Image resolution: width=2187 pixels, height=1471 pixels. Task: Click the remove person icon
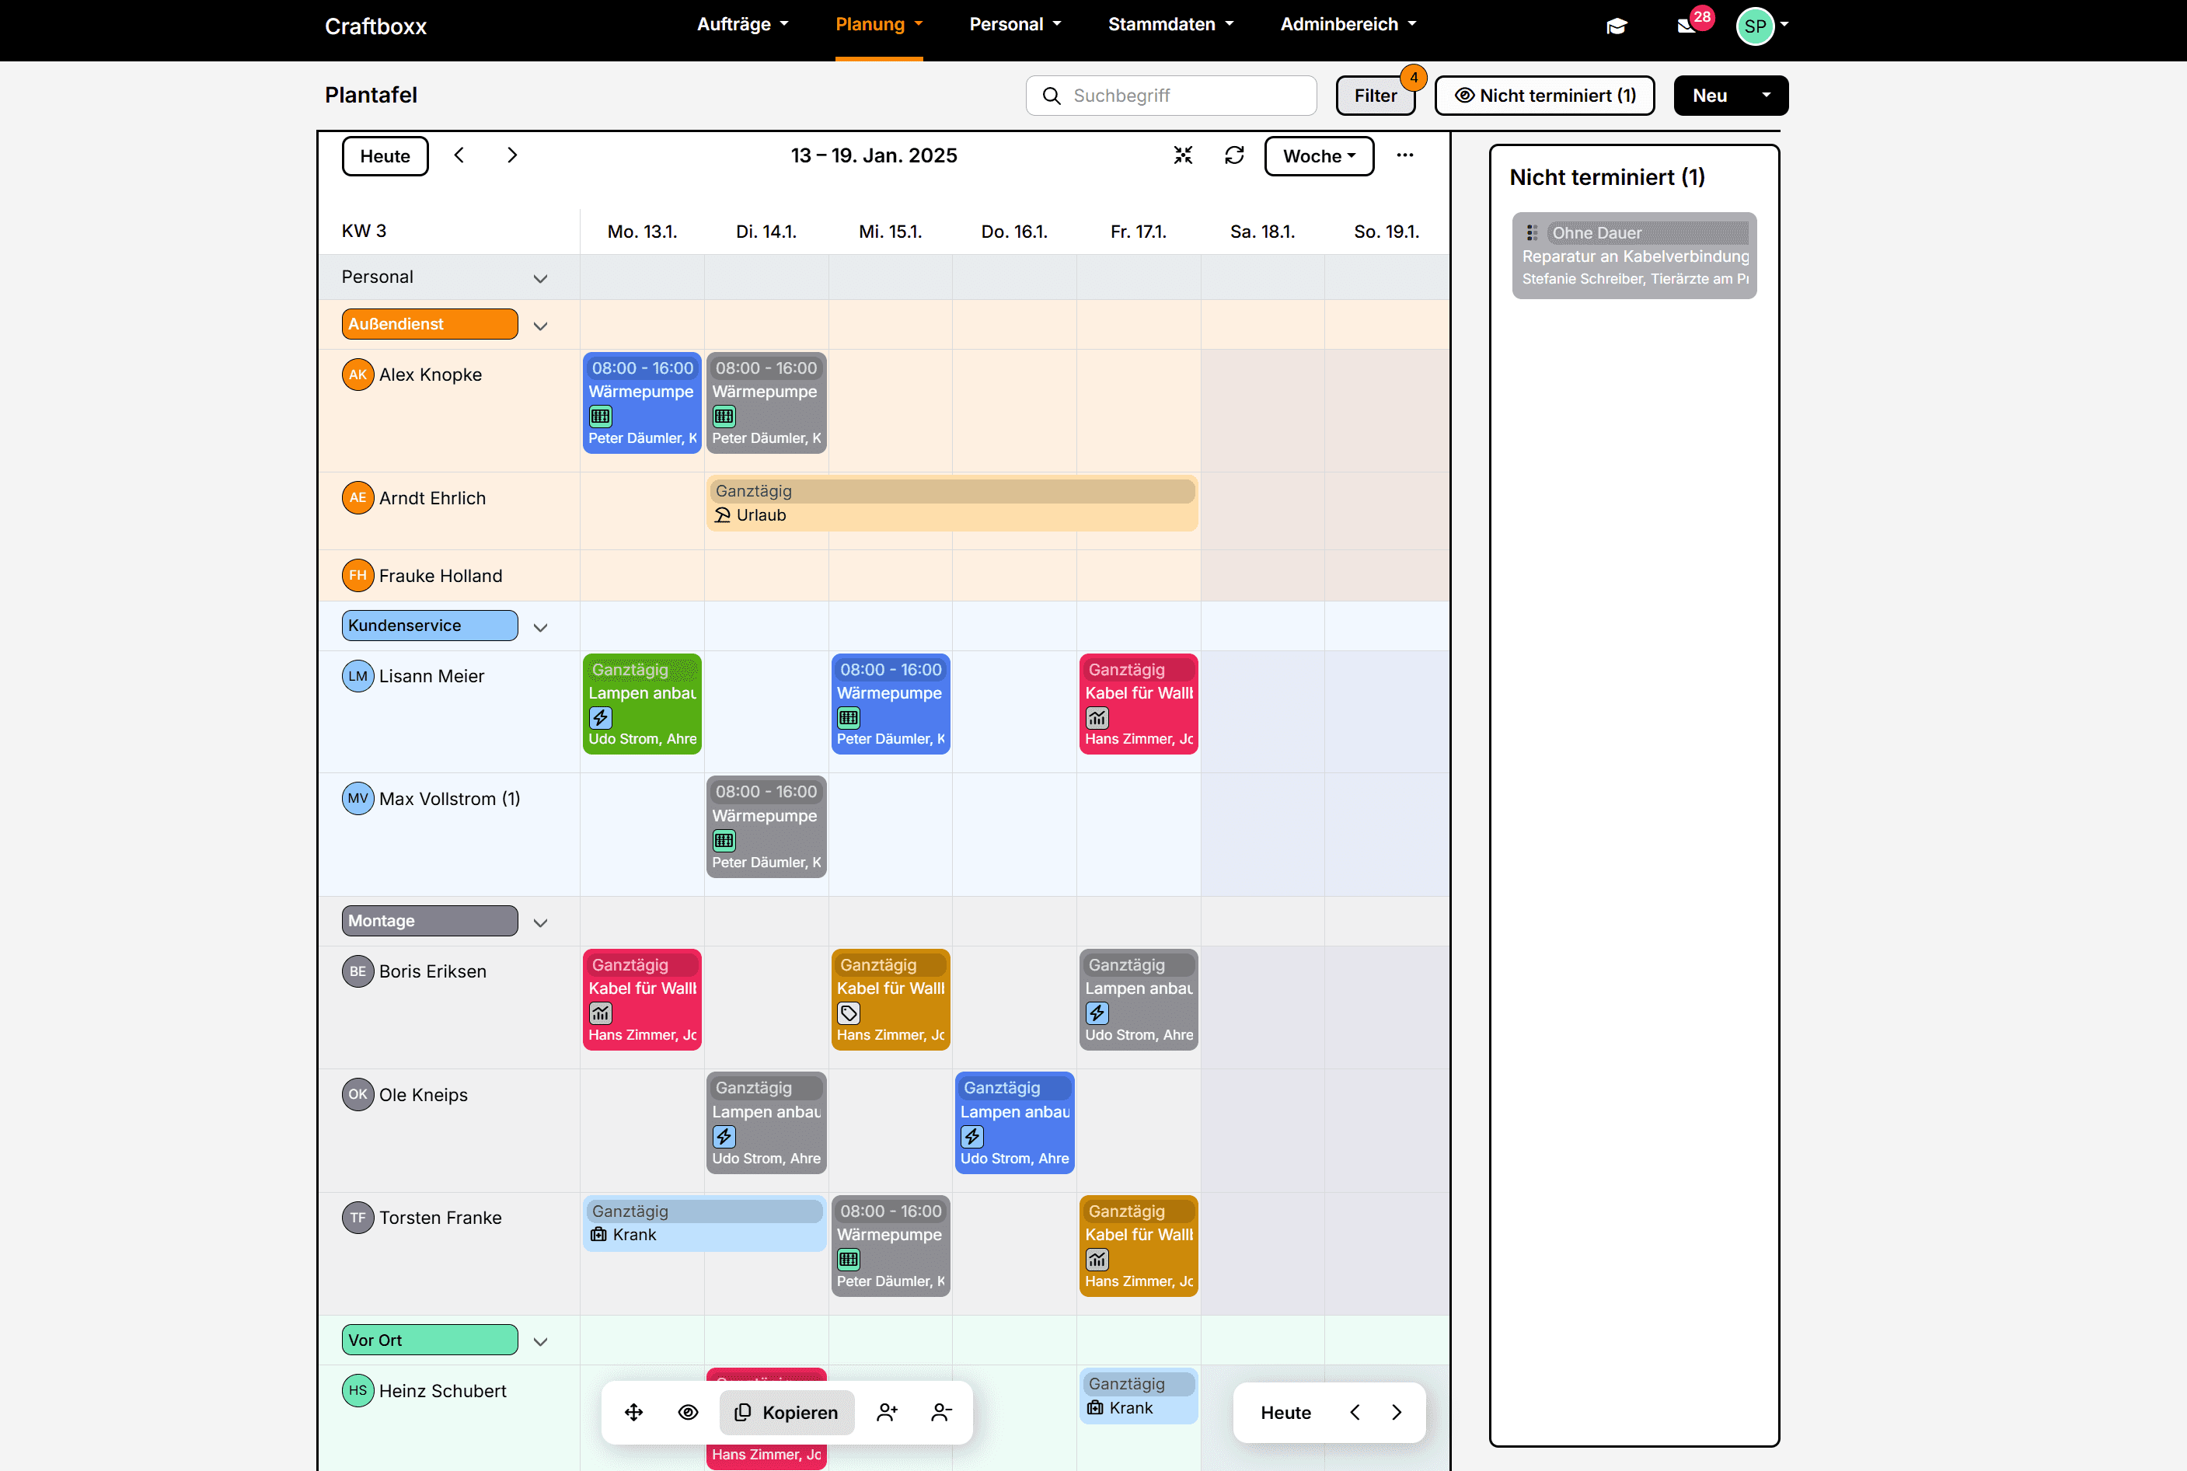pos(941,1413)
